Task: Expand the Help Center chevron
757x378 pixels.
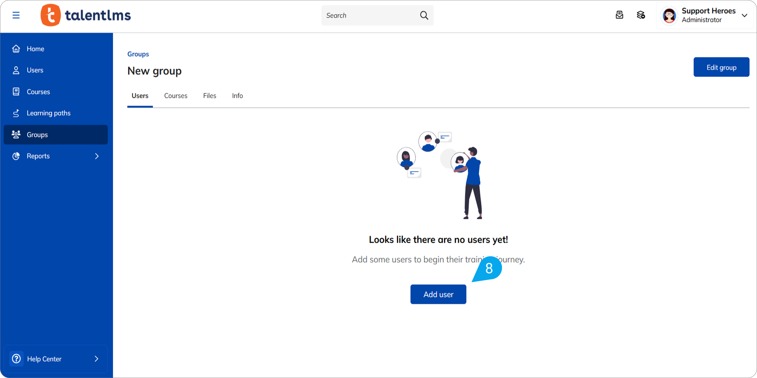Action: pos(96,359)
